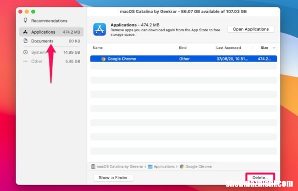Viewport: 298px width, 191px height.
Task: Toggle Size column sort chevron
Action: tap(274, 48)
